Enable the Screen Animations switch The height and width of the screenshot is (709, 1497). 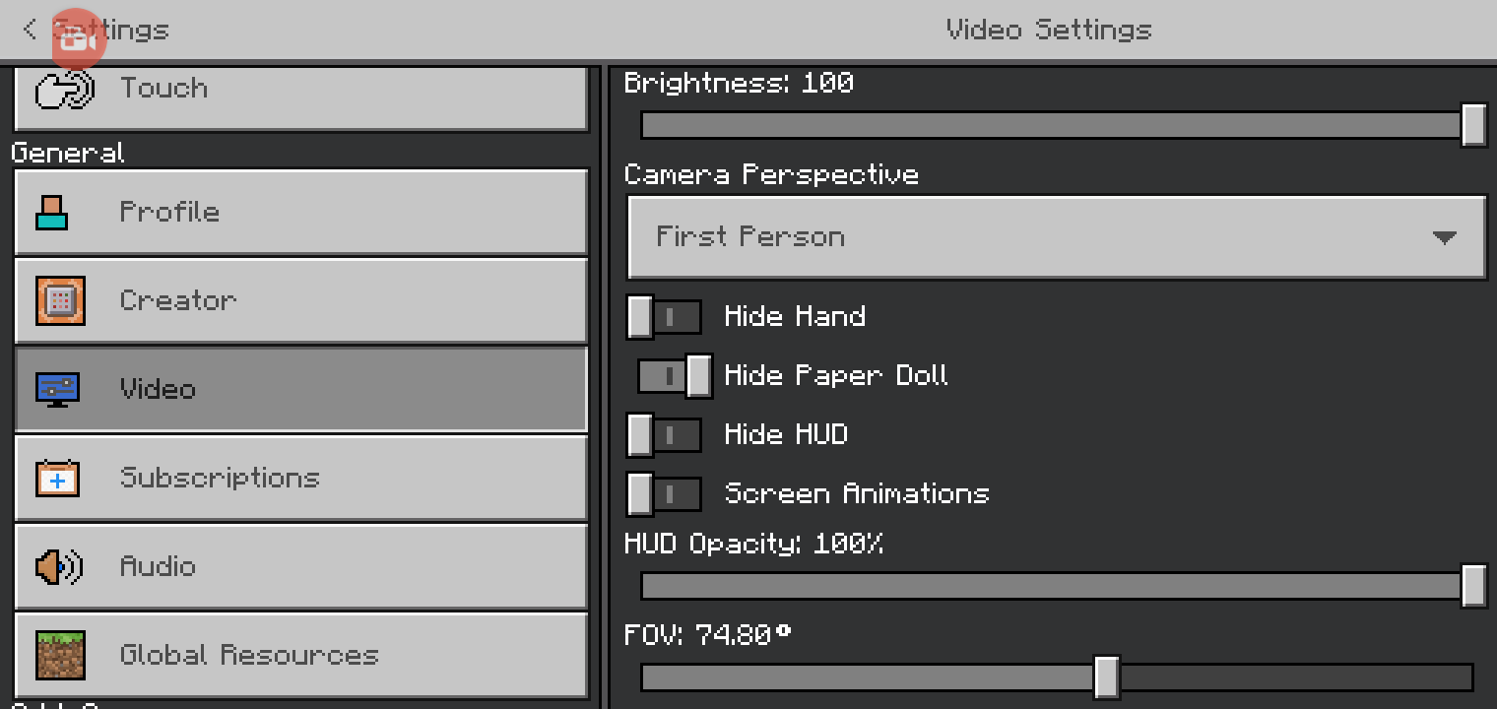point(664,494)
